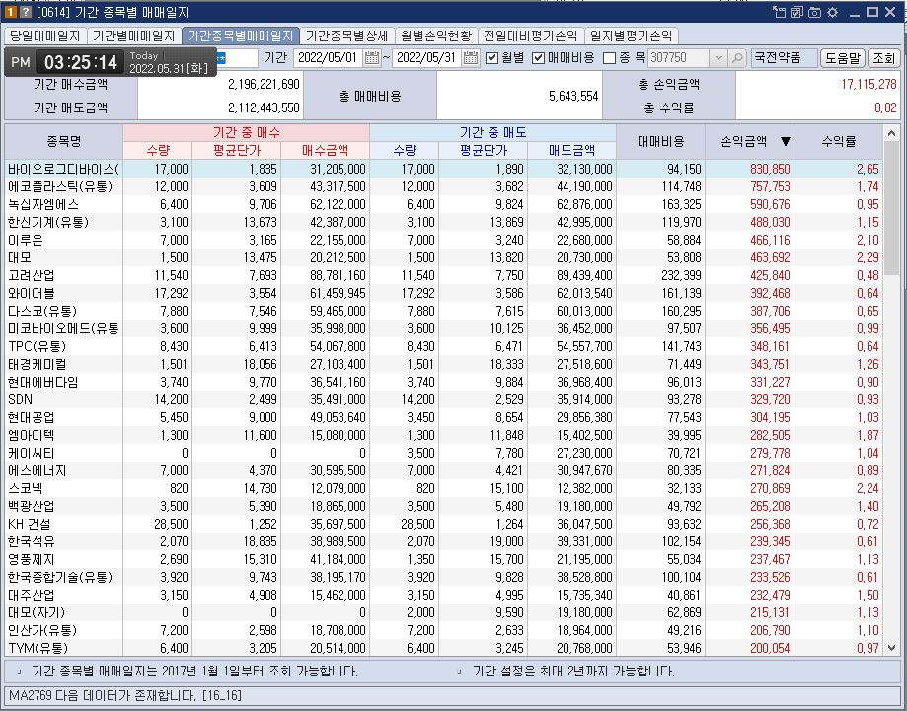
Task: Click the question mark help icon
Action: [25, 13]
